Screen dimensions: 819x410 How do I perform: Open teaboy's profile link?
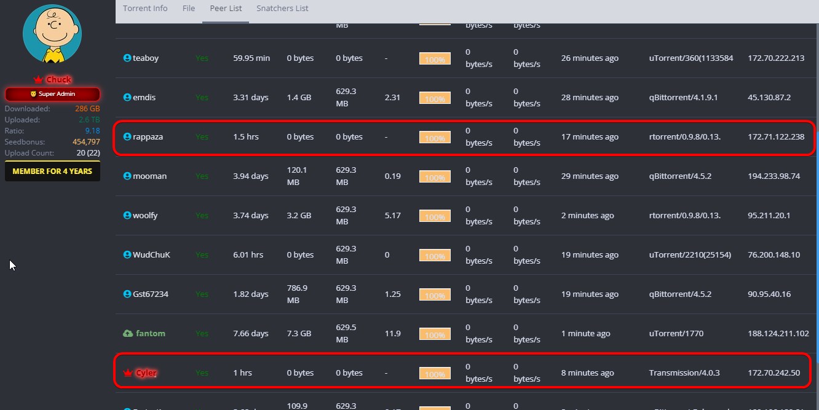146,58
